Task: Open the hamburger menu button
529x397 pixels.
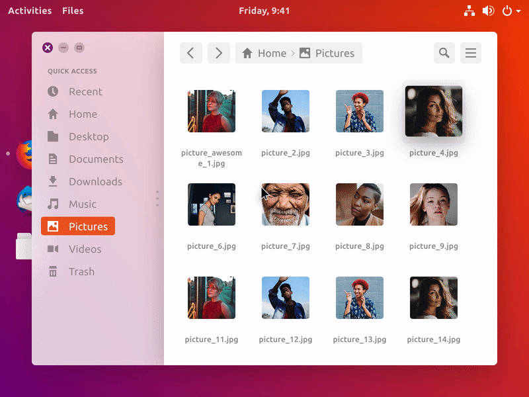Action: [x=471, y=54]
